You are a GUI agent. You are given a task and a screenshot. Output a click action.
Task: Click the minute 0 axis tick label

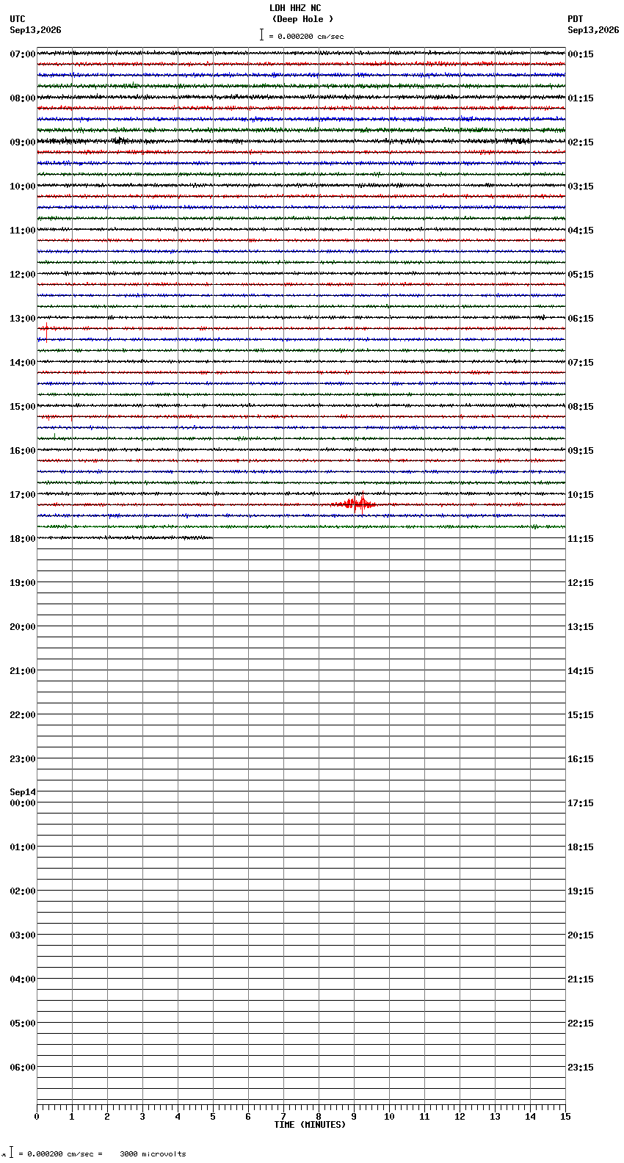coord(37,1117)
